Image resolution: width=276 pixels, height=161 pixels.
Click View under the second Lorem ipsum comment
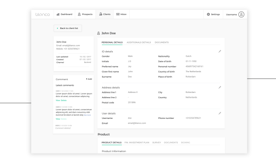[58, 119]
